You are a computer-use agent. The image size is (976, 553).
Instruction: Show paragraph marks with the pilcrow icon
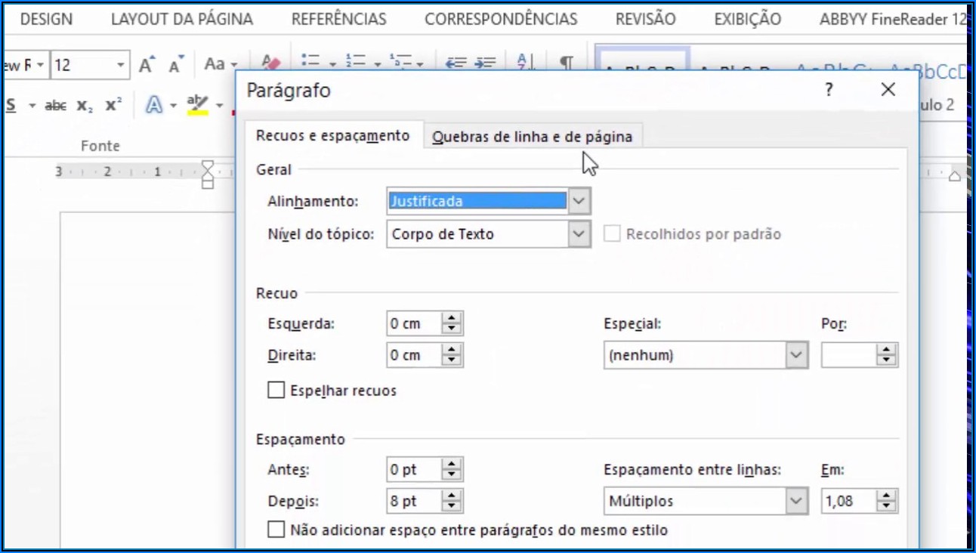pyautogui.click(x=566, y=63)
